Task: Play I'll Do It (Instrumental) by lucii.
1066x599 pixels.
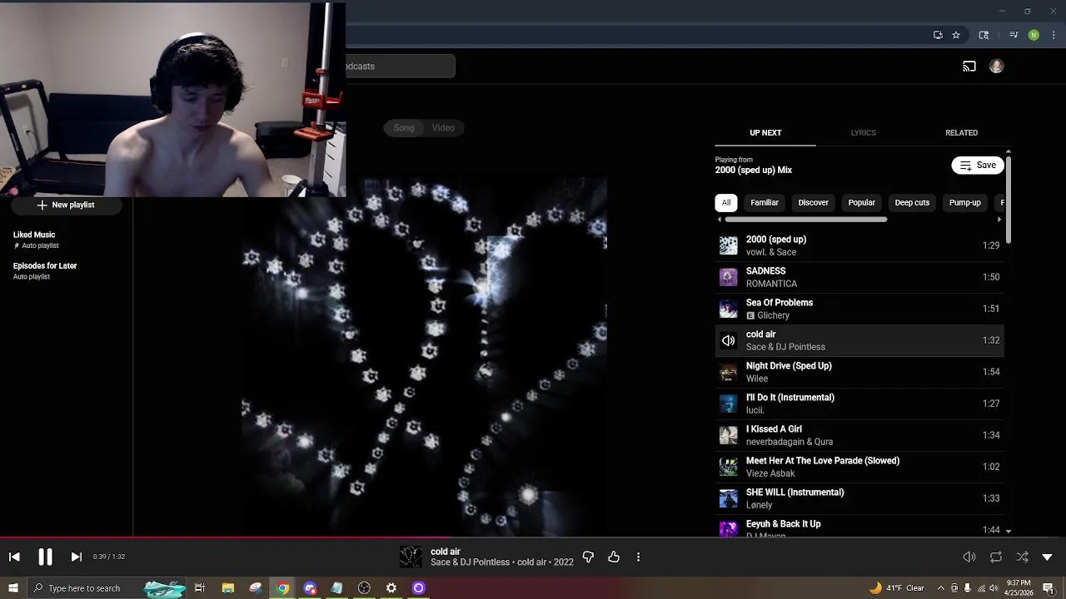Action: coord(859,403)
